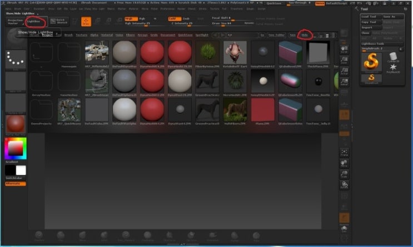The height and width of the screenshot is (247, 413).
Task: Activate the Quick Sketch button
Action: (59, 21)
